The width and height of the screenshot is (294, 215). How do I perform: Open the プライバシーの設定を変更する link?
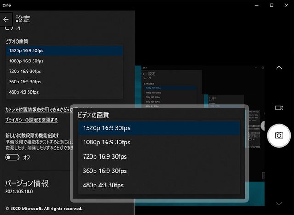click(31, 120)
